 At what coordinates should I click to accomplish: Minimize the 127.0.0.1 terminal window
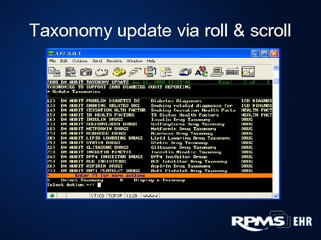coord(255,53)
